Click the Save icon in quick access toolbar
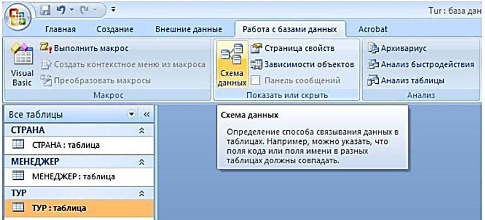 [46, 10]
